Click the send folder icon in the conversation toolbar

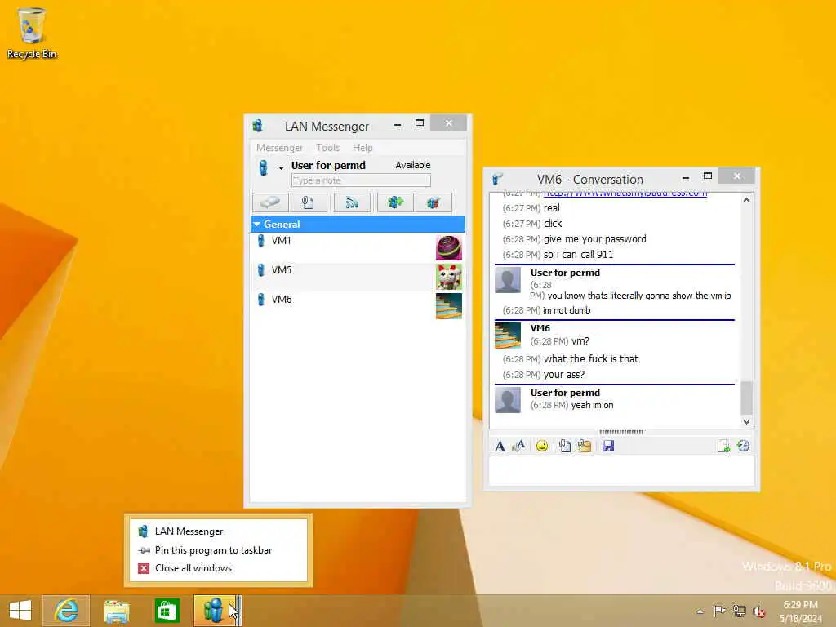[585, 446]
